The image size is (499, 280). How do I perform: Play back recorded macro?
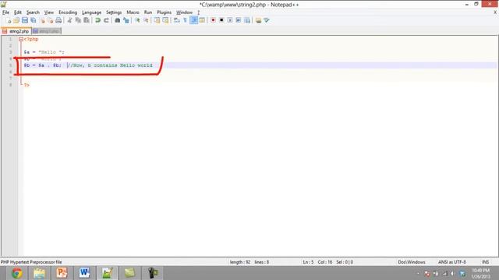point(230,20)
